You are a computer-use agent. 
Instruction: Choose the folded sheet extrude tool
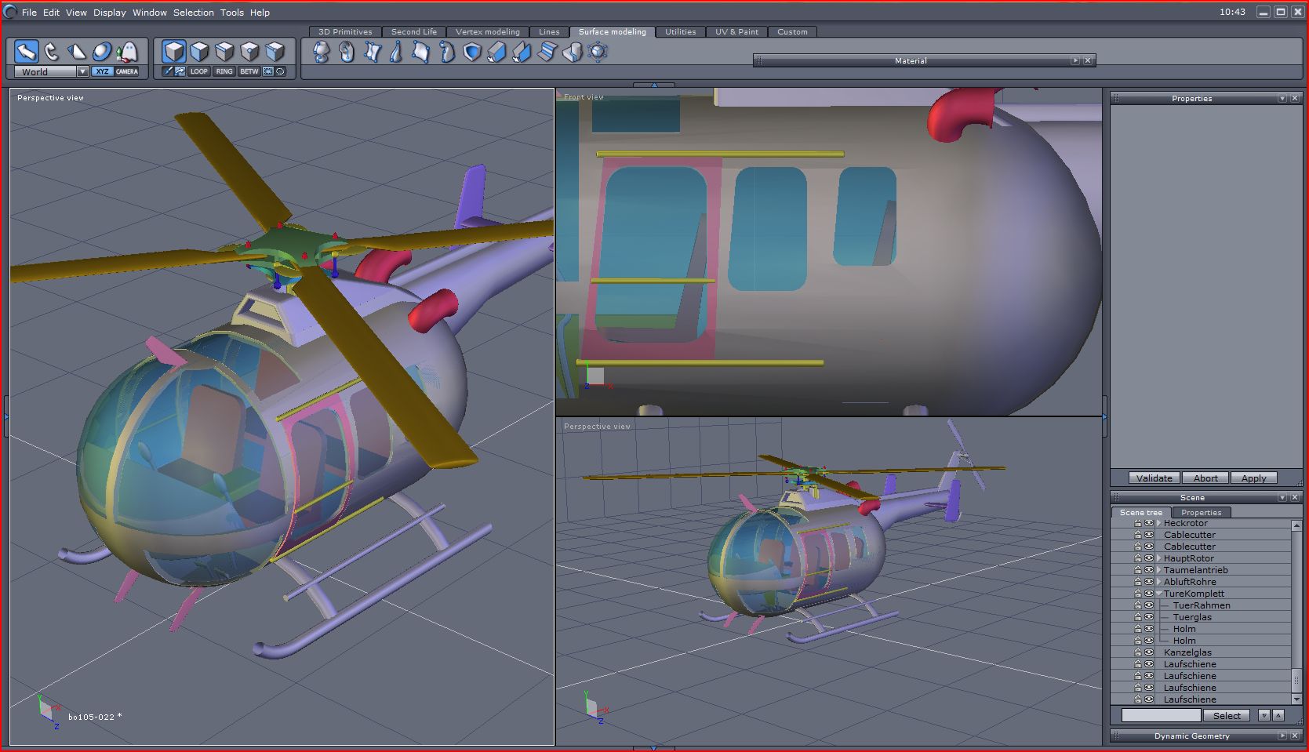coord(522,52)
